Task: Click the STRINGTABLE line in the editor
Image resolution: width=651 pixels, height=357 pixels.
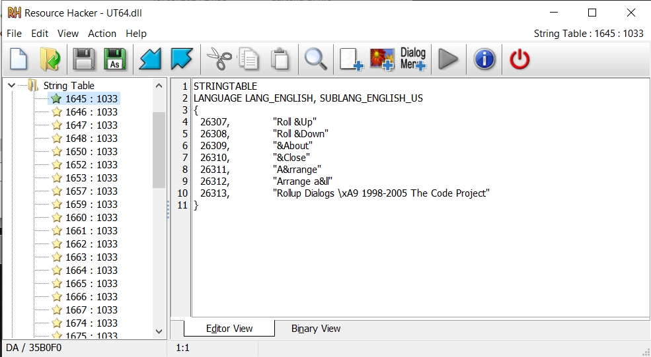Action: [225, 86]
